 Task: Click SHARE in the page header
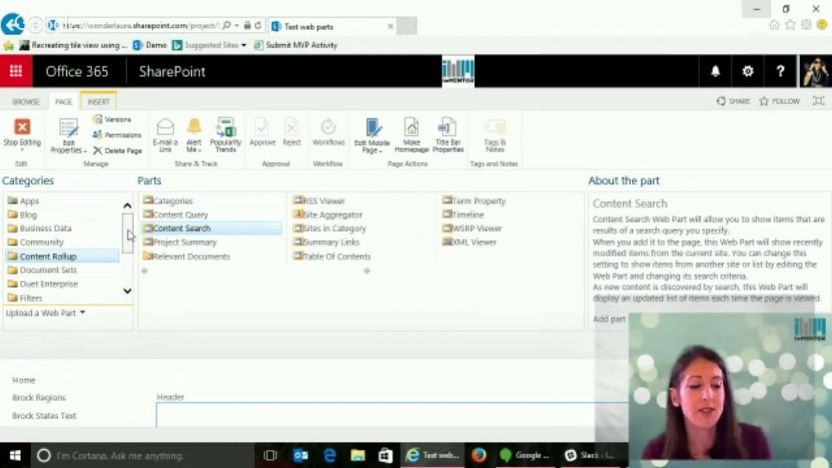[x=733, y=101]
